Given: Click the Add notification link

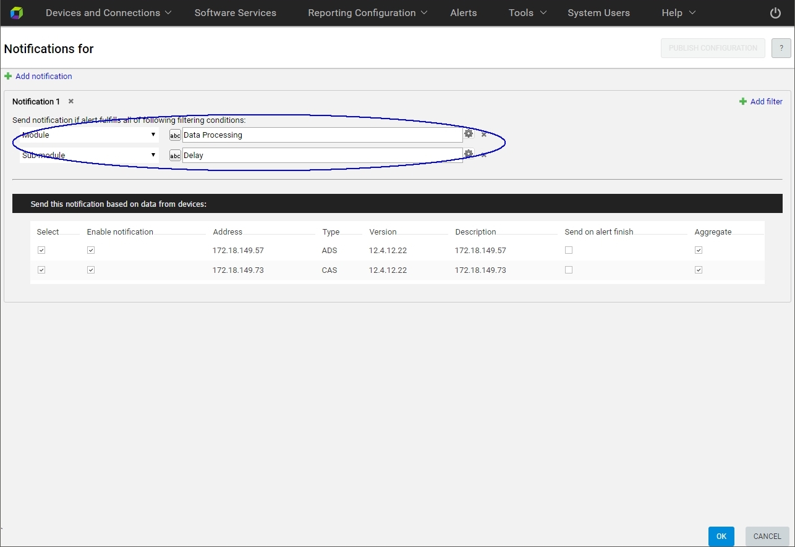Looking at the screenshot, I should [x=43, y=77].
